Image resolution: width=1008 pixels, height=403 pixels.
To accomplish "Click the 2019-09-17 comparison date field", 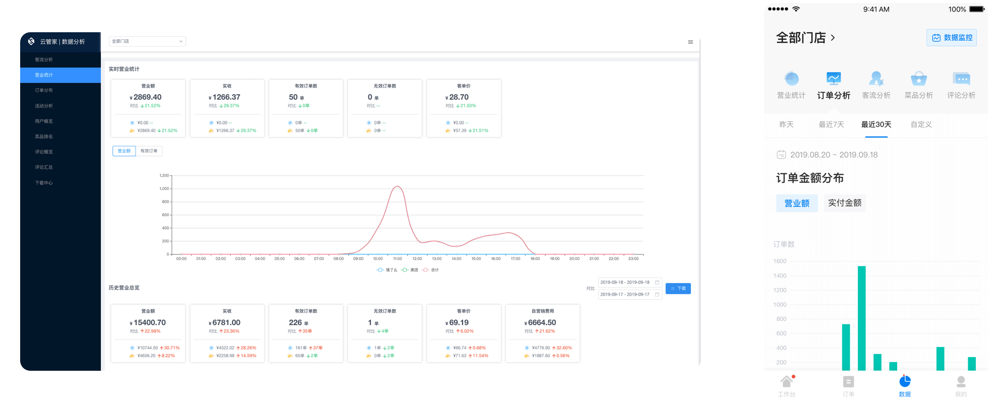I will pyautogui.click(x=629, y=295).
